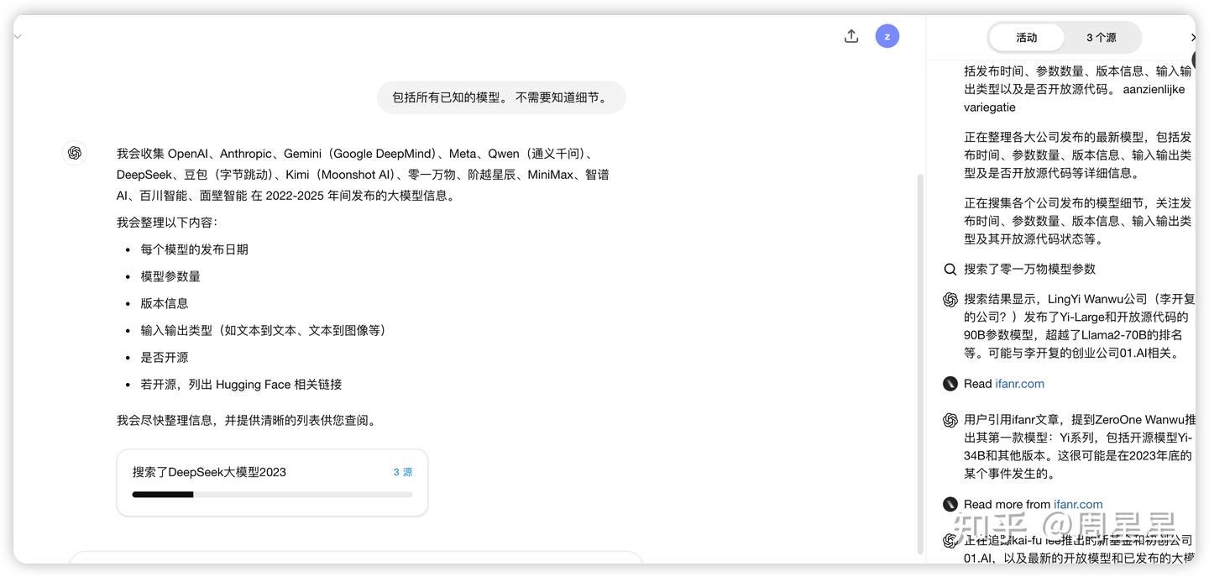Click the OpenAI icon beside 用户引用ifanr文章
1209x577 pixels.
(x=950, y=420)
